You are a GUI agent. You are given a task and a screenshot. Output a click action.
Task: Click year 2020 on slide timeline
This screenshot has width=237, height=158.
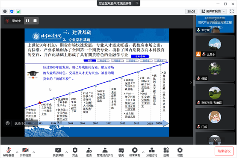click(x=159, y=123)
